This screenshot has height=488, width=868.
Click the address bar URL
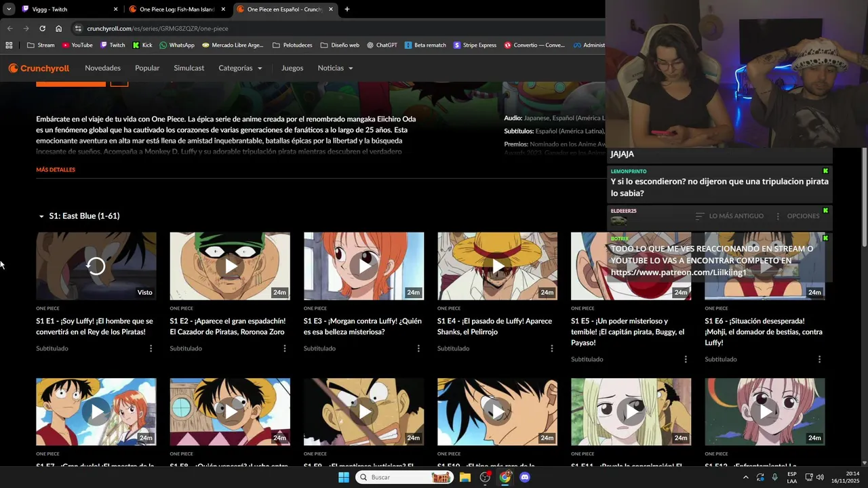(x=157, y=28)
